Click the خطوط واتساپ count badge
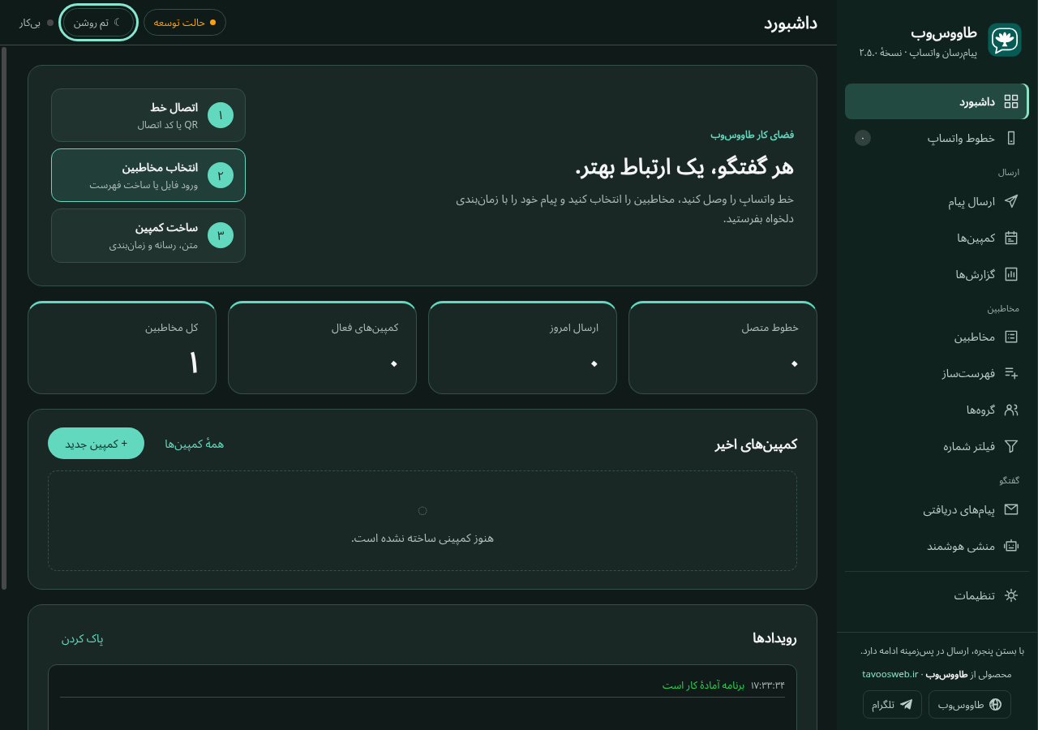The image size is (1038, 730). click(863, 138)
